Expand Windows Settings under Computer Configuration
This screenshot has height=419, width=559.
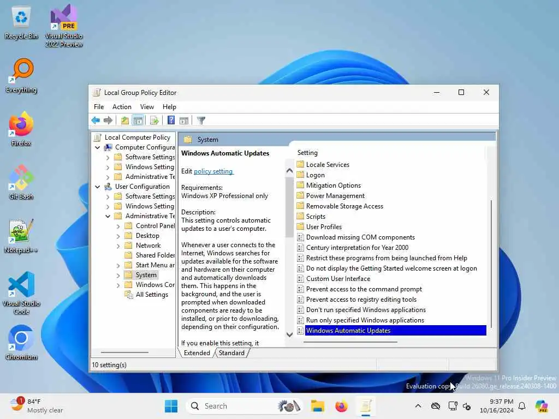coord(108,167)
